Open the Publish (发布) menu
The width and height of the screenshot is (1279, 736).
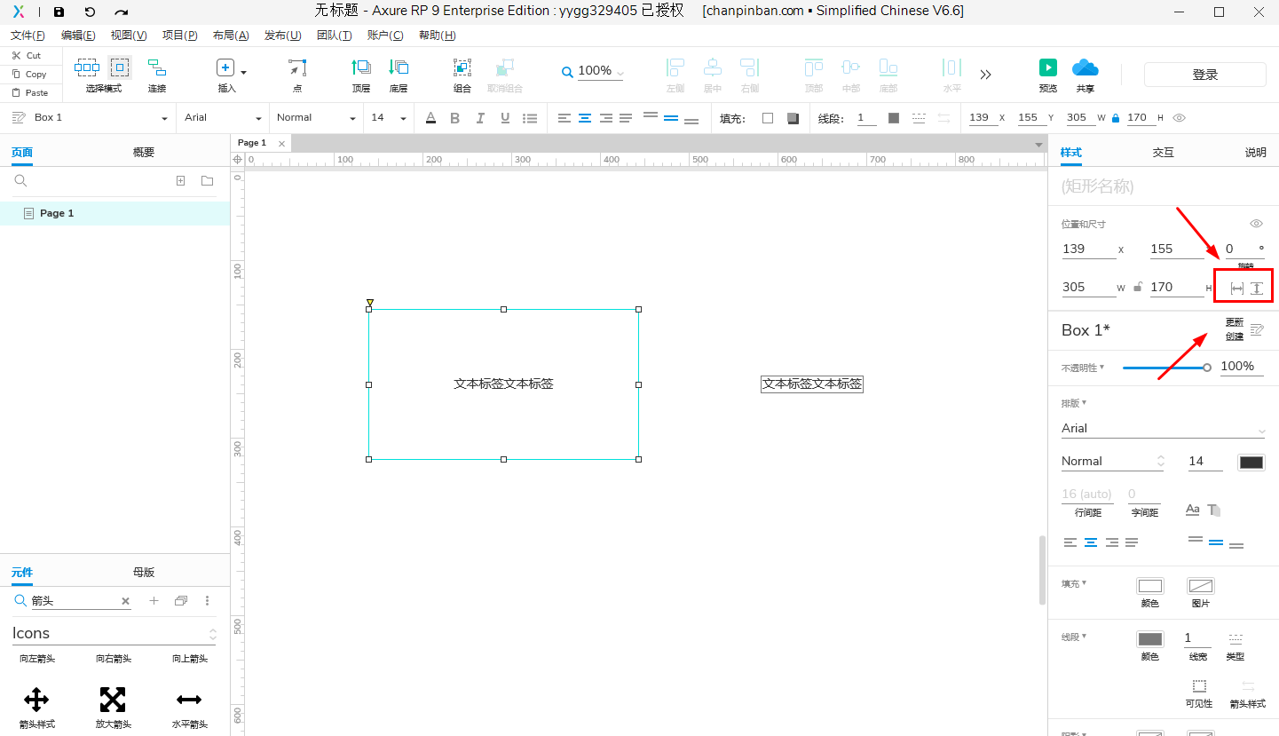(x=282, y=36)
